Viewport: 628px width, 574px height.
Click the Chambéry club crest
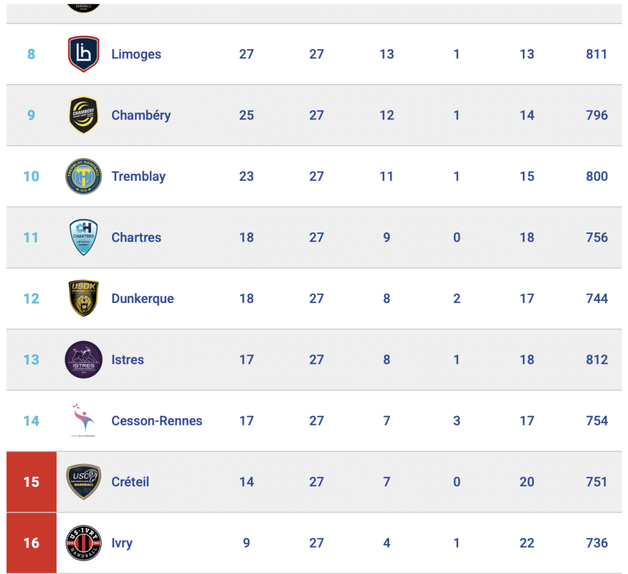coord(83,115)
